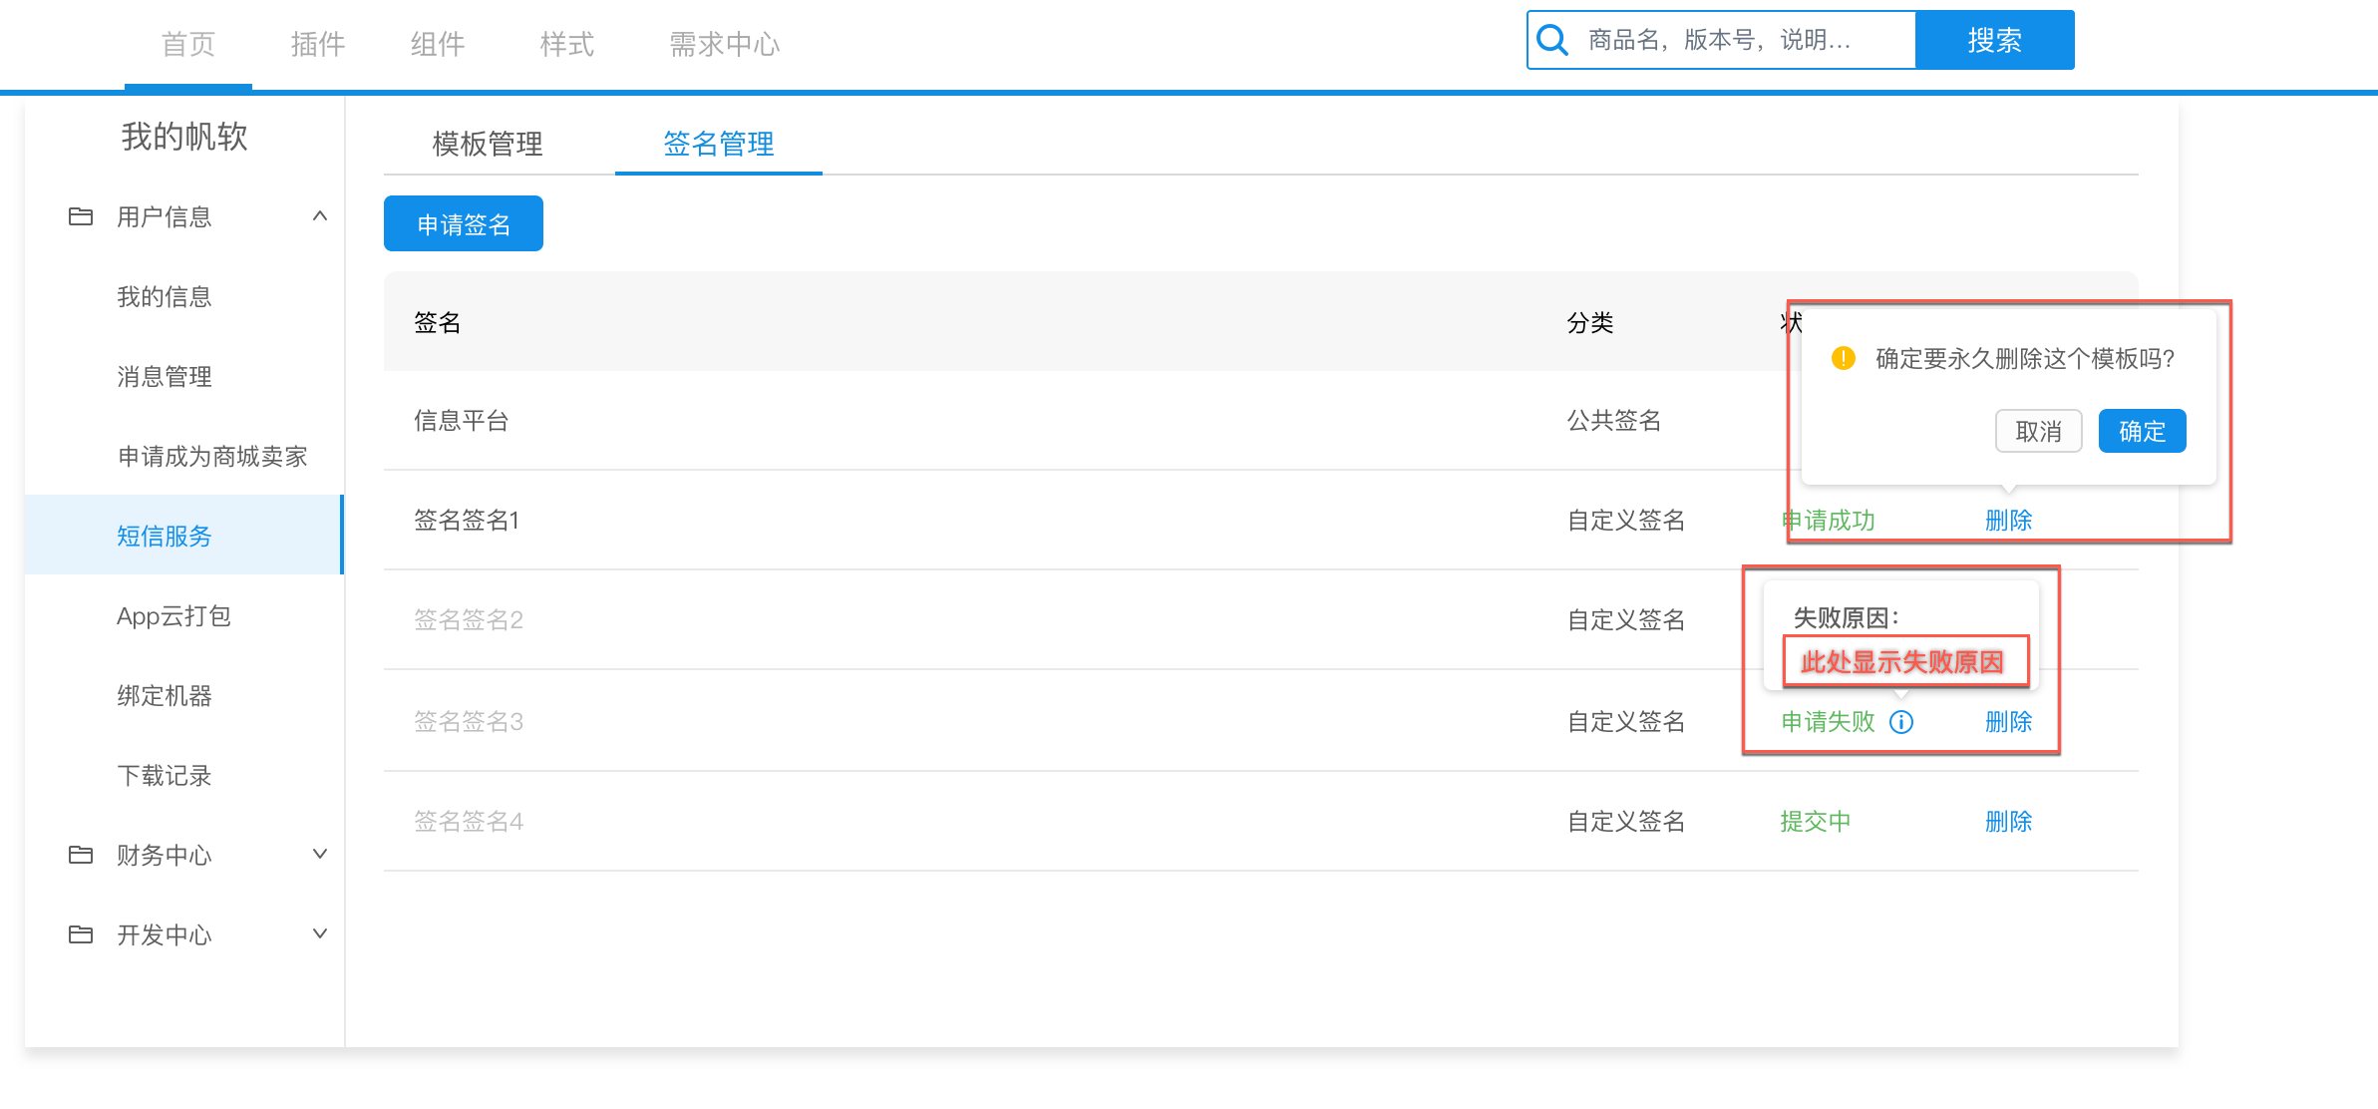
Task: Cancel deletion with 取消 button
Action: click(x=2038, y=432)
